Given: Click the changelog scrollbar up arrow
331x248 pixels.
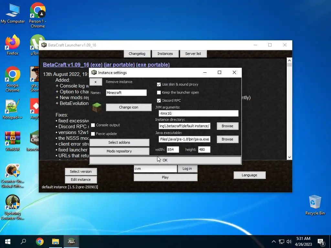Looking at the screenshot, I should (x=289, y=60).
